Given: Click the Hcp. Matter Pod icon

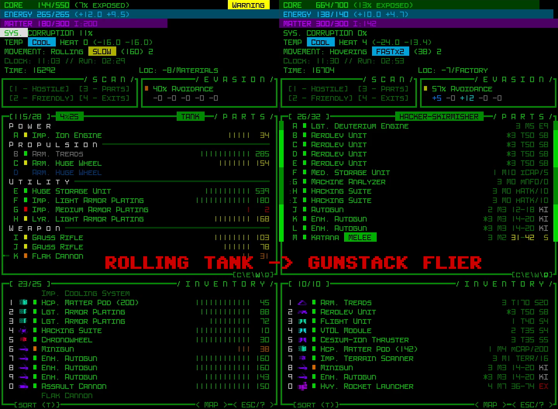Looking at the screenshot, I should pos(23,302).
